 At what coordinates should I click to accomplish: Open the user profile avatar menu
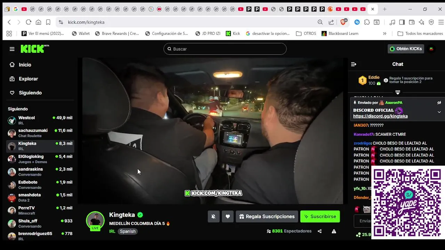[x=431, y=49]
